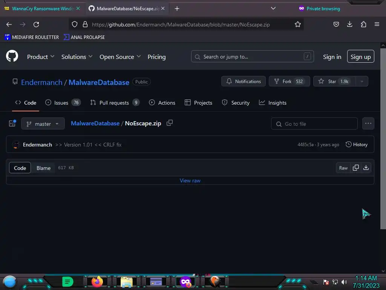Click the Go to file search field
The width and height of the screenshot is (386, 290).
coord(314,124)
